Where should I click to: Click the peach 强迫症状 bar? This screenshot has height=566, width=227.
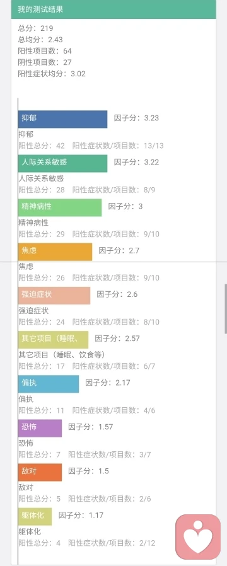pyautogui.click(x=54, y=296)
